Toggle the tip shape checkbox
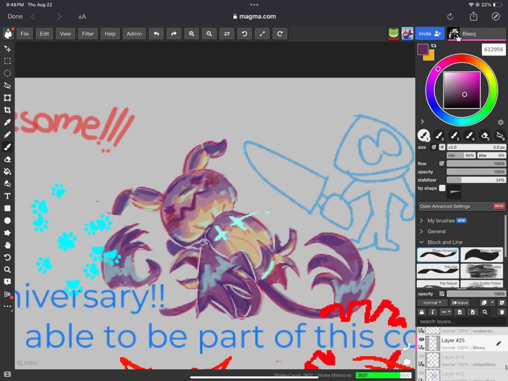Image resolution: width=508 pixels, height=381 pixels. (x=442, y=188)
